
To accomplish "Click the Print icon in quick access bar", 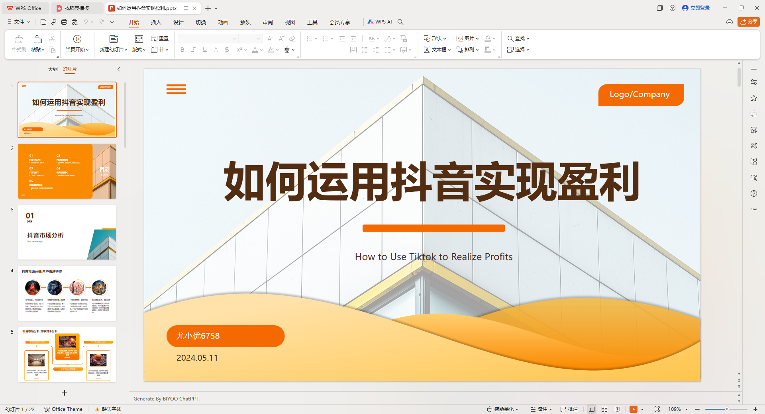I will click(64, 22).
